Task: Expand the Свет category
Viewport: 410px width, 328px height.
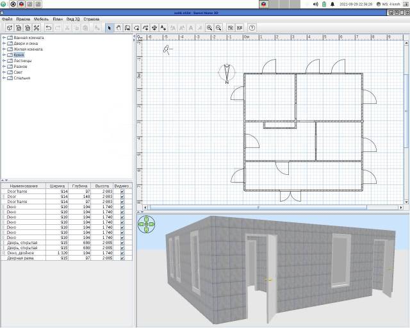Action: [4, 72]
